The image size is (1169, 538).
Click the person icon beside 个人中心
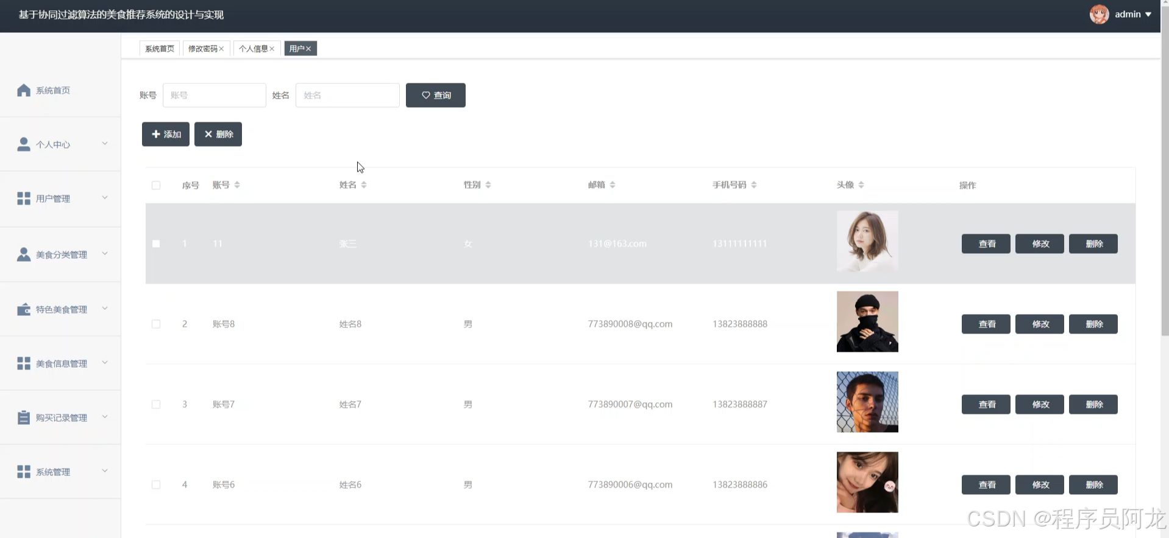click(24, 144)
